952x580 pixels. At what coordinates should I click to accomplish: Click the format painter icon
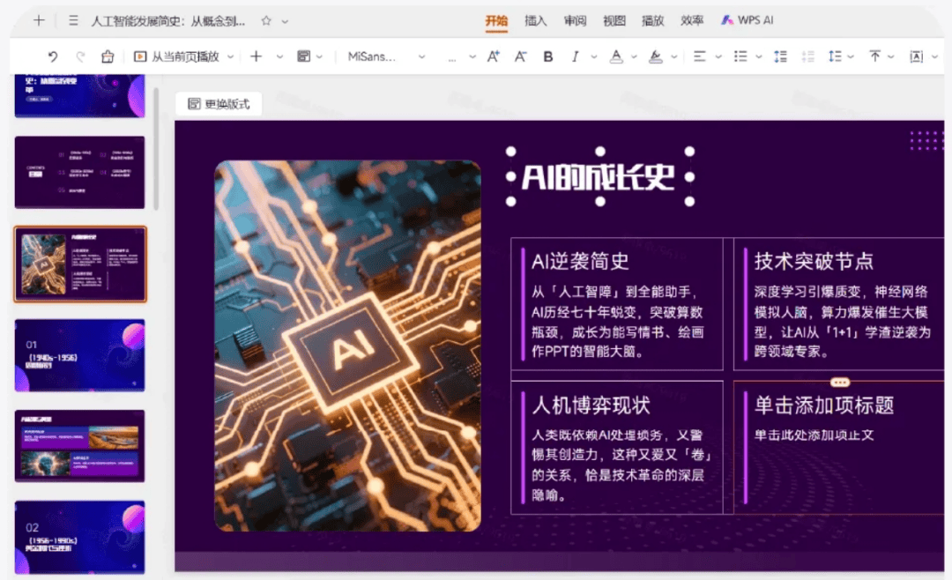click(108, 56)
